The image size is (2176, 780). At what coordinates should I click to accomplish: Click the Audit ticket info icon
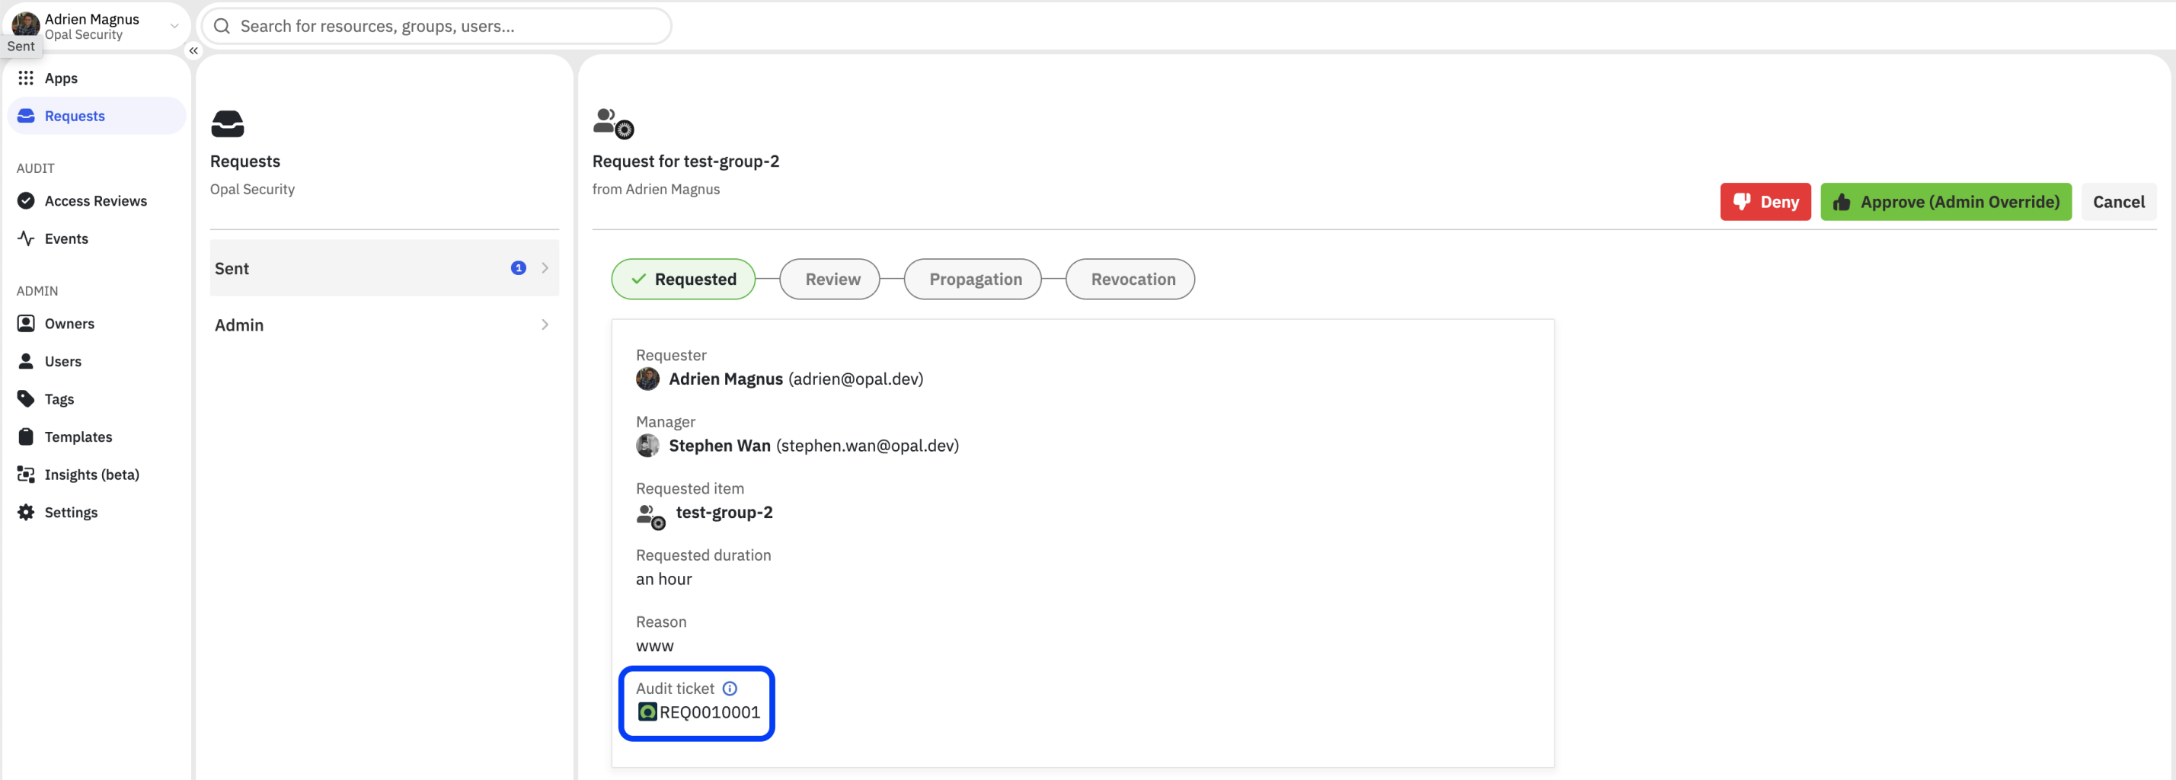(730, 688)
